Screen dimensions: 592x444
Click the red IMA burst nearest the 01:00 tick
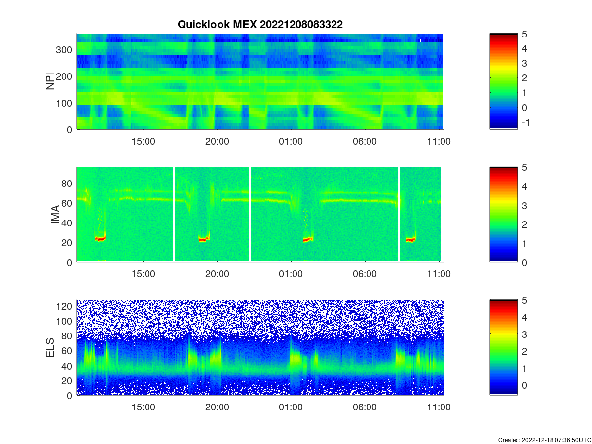[308, 240]
